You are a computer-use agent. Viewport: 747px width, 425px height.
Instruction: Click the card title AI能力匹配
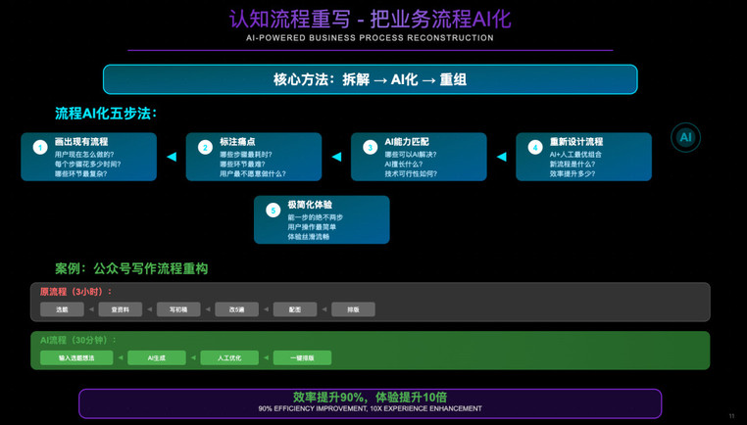coord(407,141)
